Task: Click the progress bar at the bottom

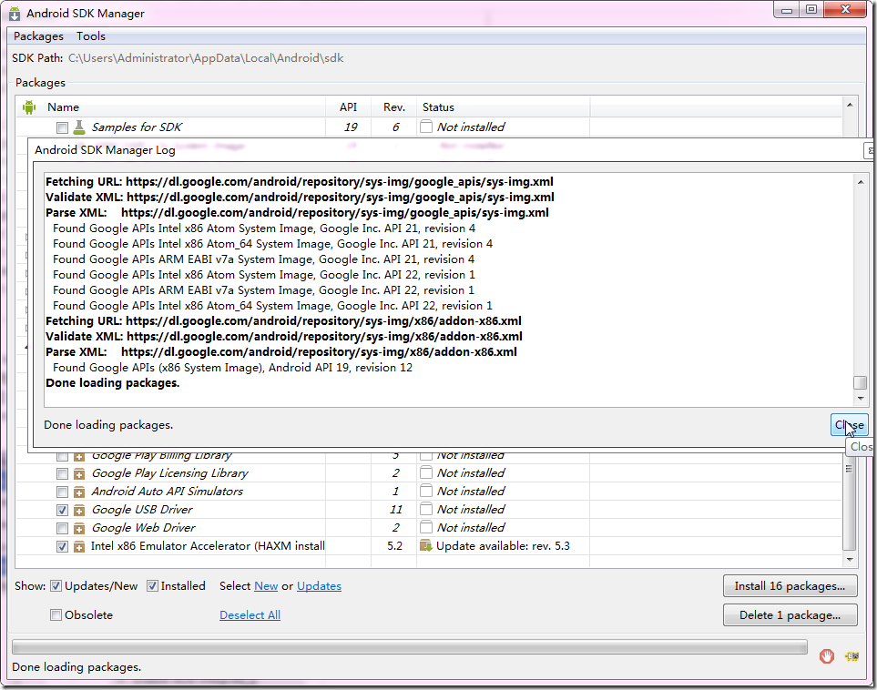Action: click(x=410, y=647)
